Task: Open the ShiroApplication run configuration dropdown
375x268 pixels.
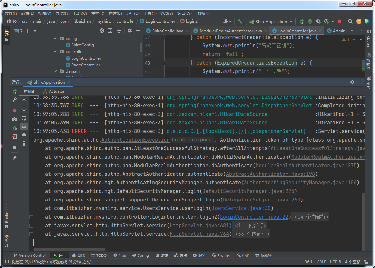Action: click(271, 21)
